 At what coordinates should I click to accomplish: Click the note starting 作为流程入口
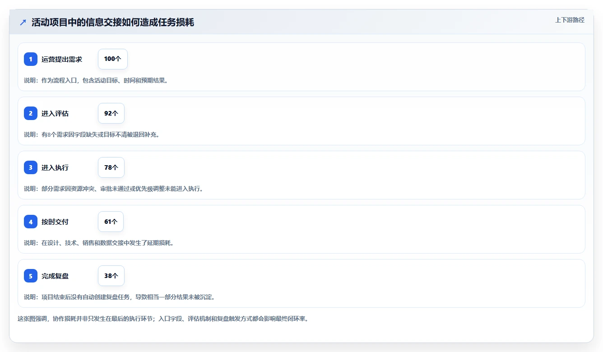click(x=96, y=80)
